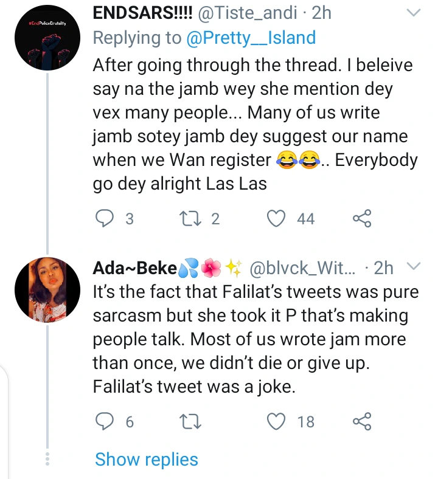This screenshot has width=438, height=479.
Task: Like the ENDSARS tweet
Action: pyautogui.click(x=277, y=218)
